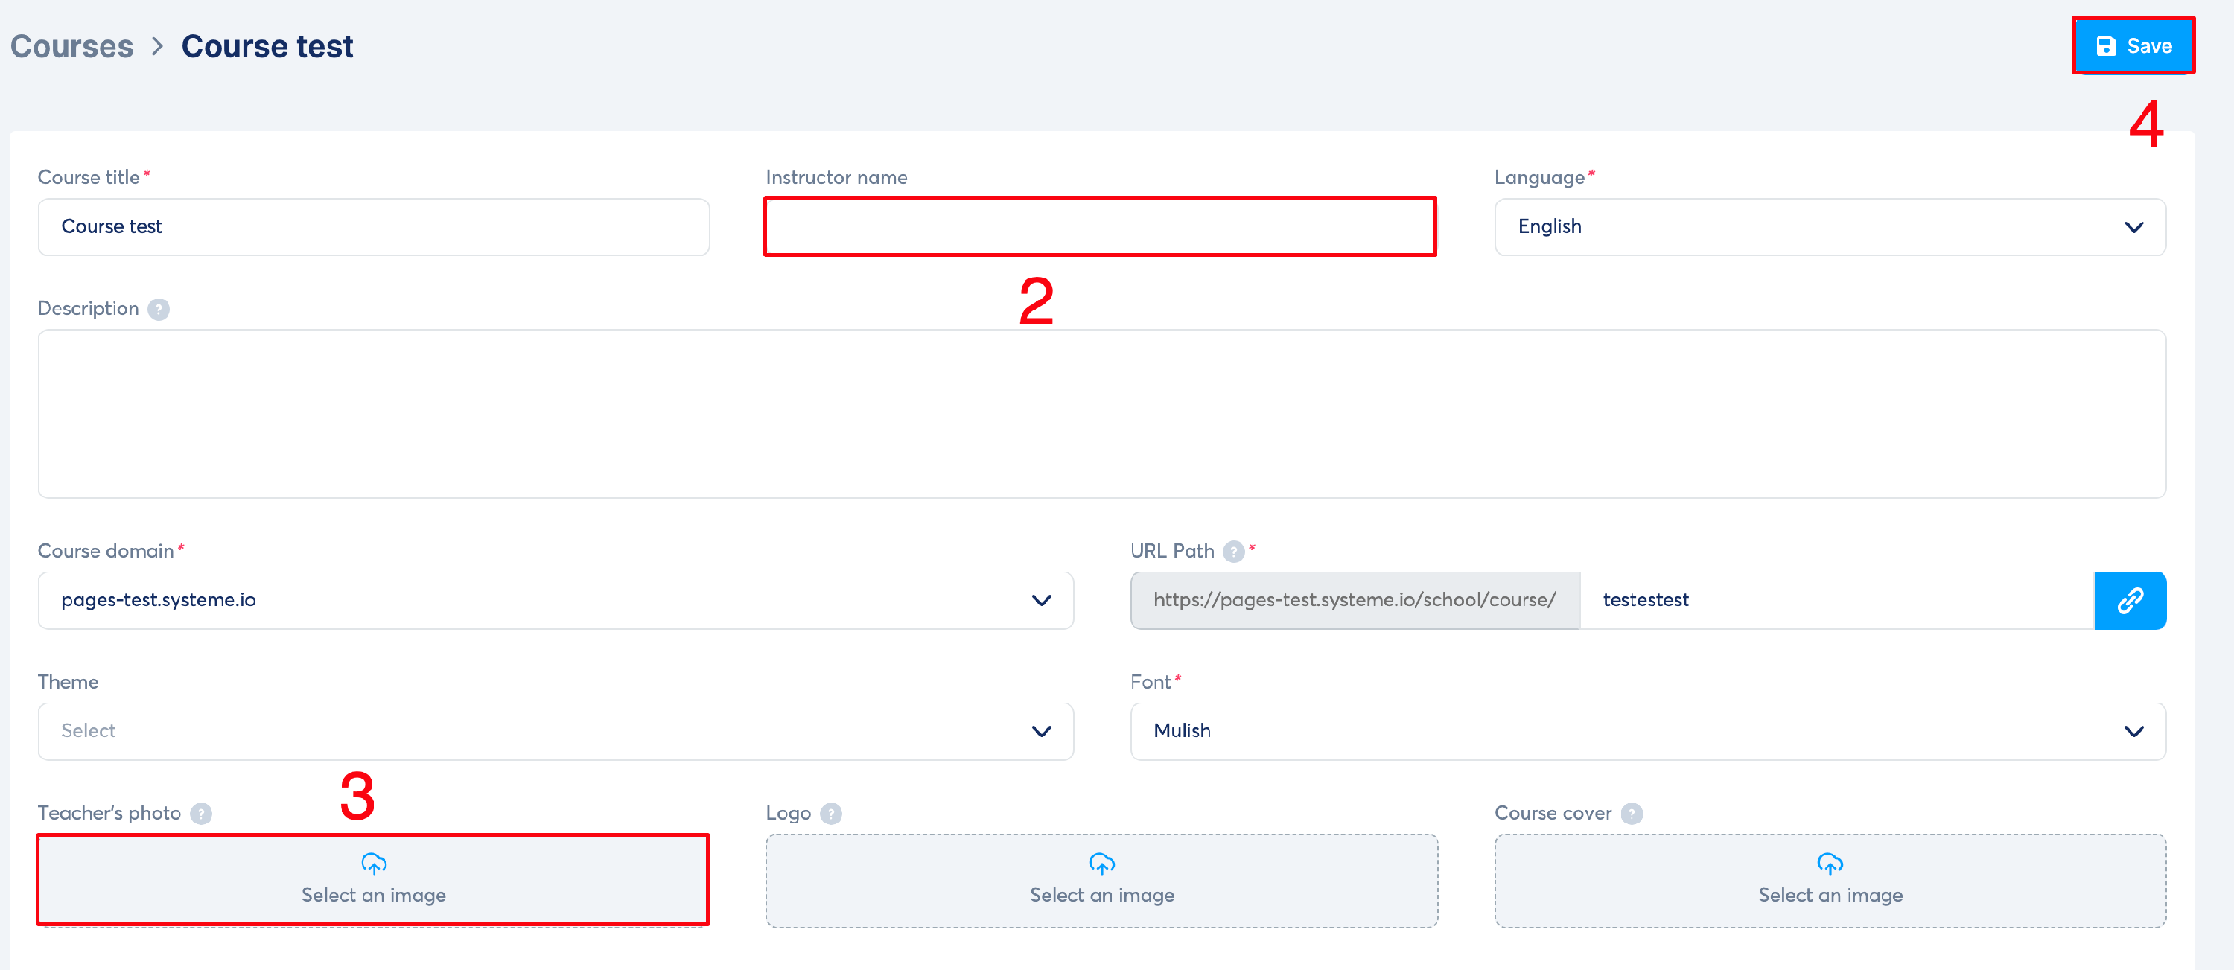Screen dimensions: 2234x970
Task: Click inside the Description text area
Action: click(x=1101, y=413)
